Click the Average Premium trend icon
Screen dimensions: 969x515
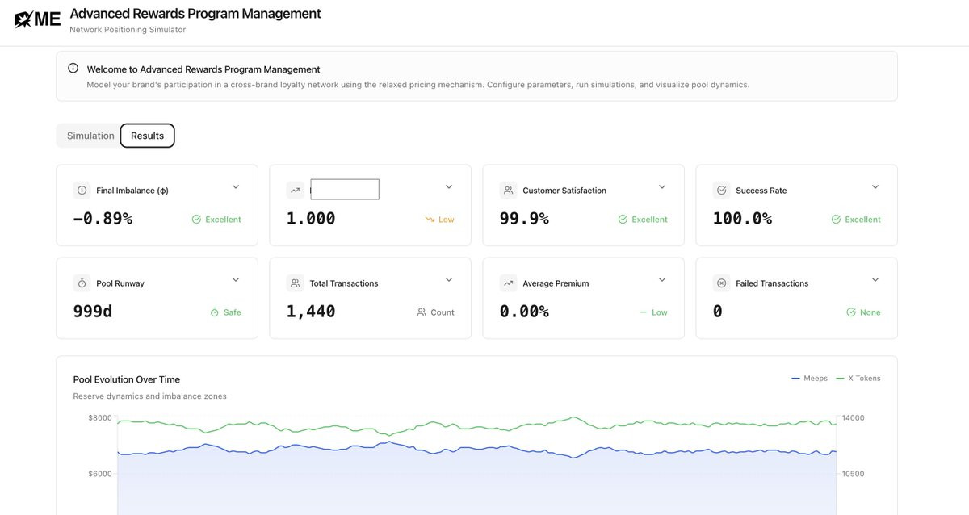click(508, 283)
